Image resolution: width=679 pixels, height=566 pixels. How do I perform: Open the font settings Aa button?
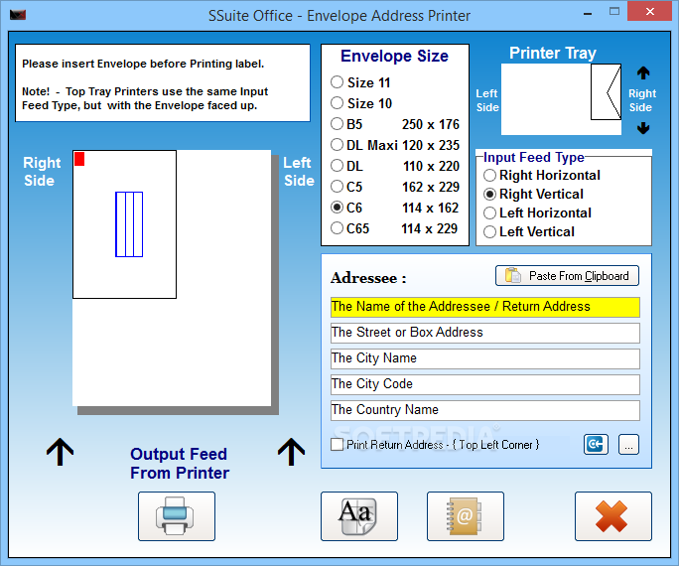pos(359,515)
